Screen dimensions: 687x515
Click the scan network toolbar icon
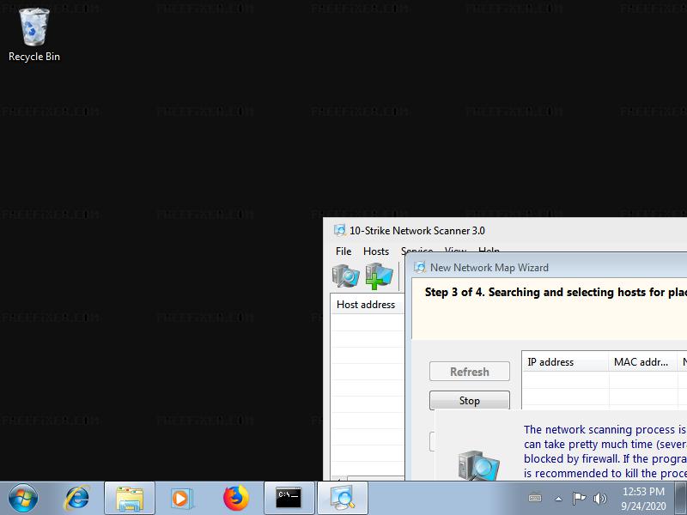345,276
